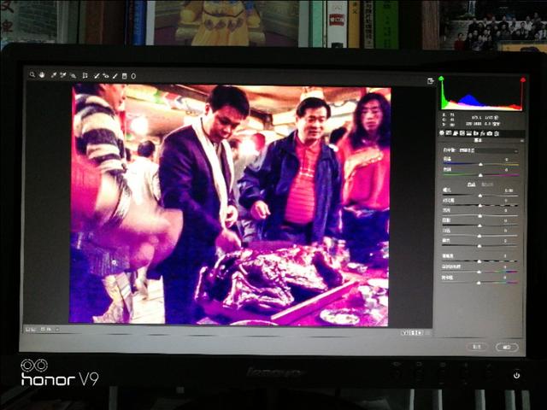
Task: Click the Shadows slider handle
Action: click(480, 226)
